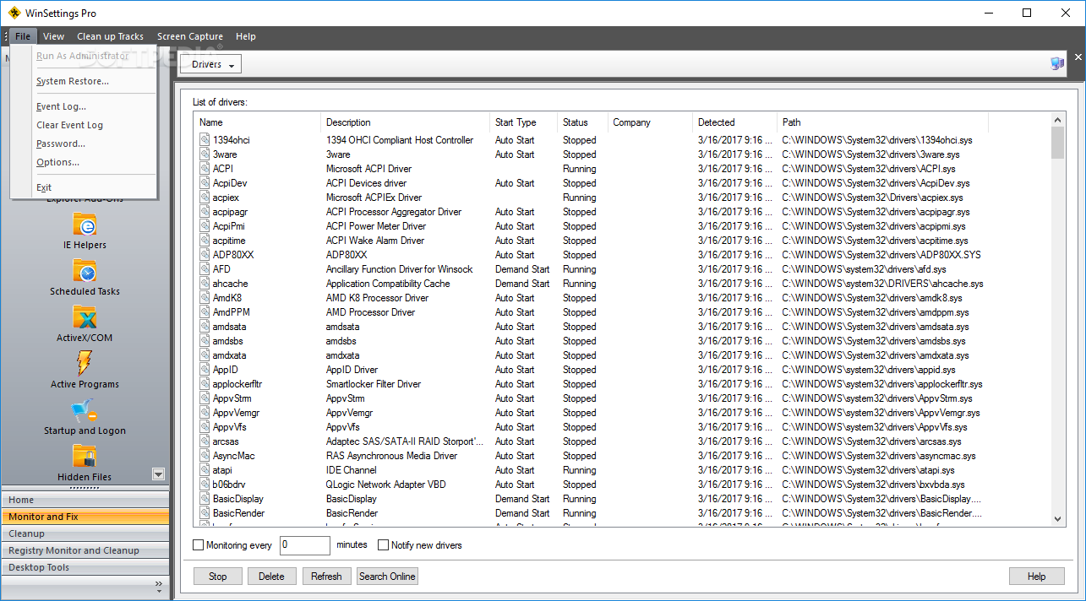This screenshot has height=601, width=1086.
Task: Enable the Monitoring every checkbox
Action: 199,545
